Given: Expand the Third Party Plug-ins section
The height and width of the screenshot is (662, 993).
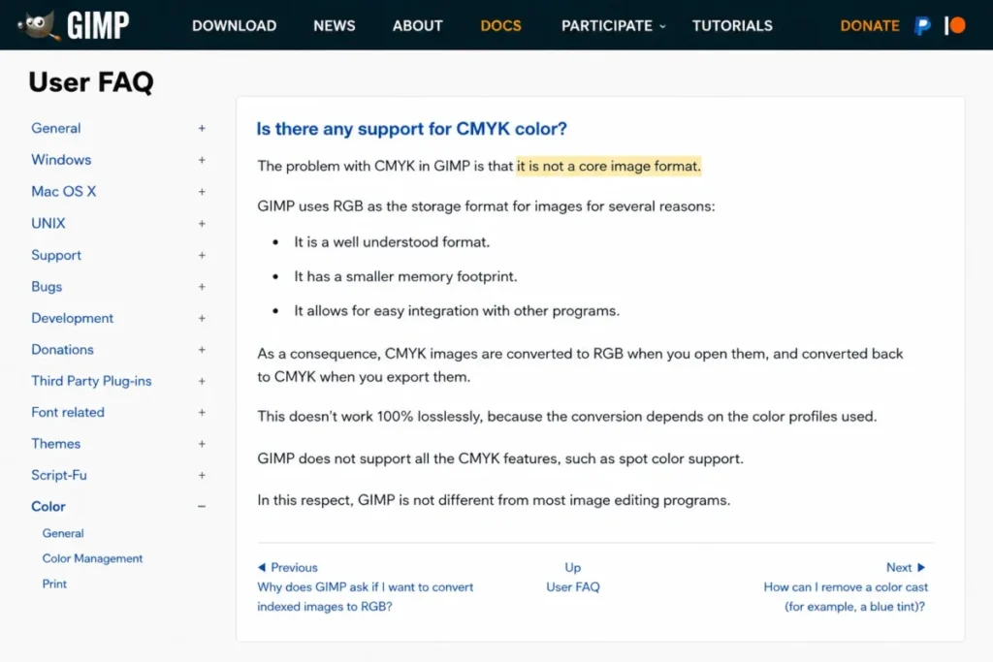Looking at the screenshot, I should coord(202,381).
